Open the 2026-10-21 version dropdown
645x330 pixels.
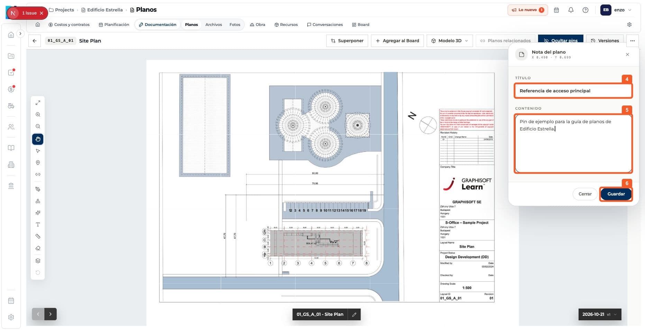coord(600,314)
